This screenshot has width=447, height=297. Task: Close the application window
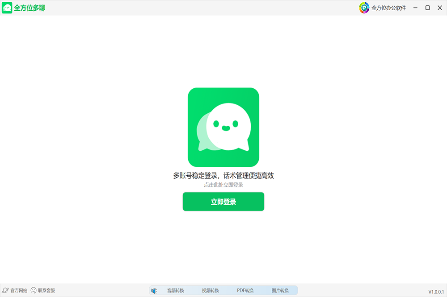[x=439, y=8]
